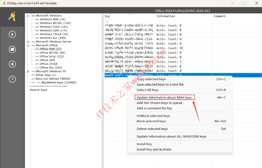Select Office MAK (27) entry
The width and height of the screenshot is (262, 168).
coord(48,49)
